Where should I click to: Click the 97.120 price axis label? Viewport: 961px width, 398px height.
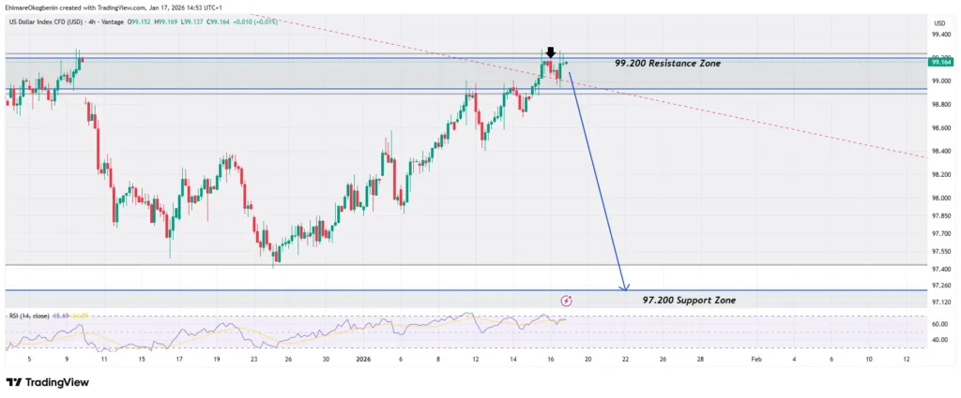[940, 302]
